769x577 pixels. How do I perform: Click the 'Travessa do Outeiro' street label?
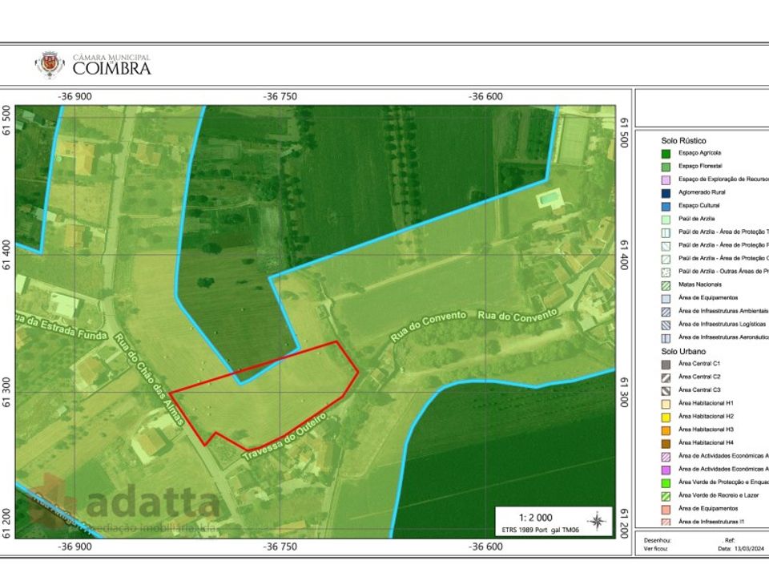(x=284, y=438)
